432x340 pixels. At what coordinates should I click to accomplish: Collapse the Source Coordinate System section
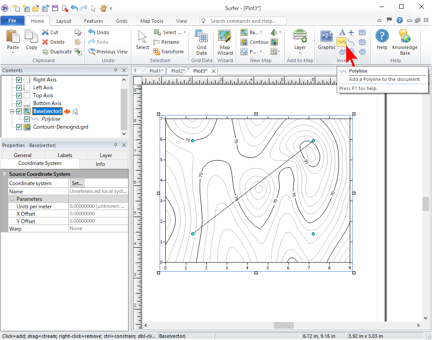pyautogui.click(x=5, y=174)
